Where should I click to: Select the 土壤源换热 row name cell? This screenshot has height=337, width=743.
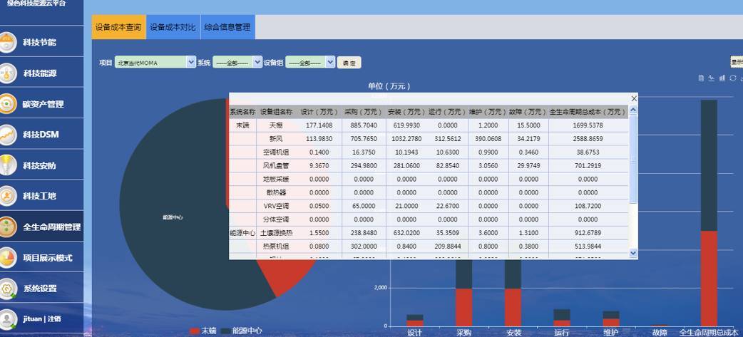coord(276,234)
